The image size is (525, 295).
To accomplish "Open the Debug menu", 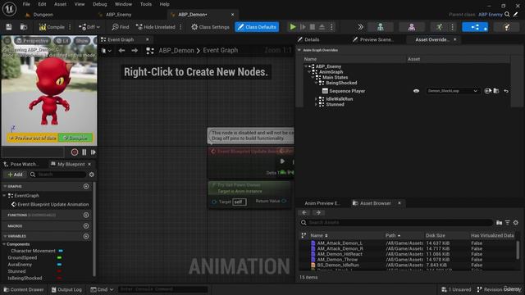I will point(100,4).
